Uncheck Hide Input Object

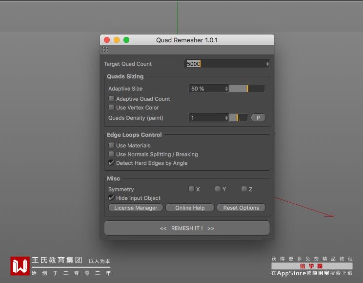tap(111, 198)
